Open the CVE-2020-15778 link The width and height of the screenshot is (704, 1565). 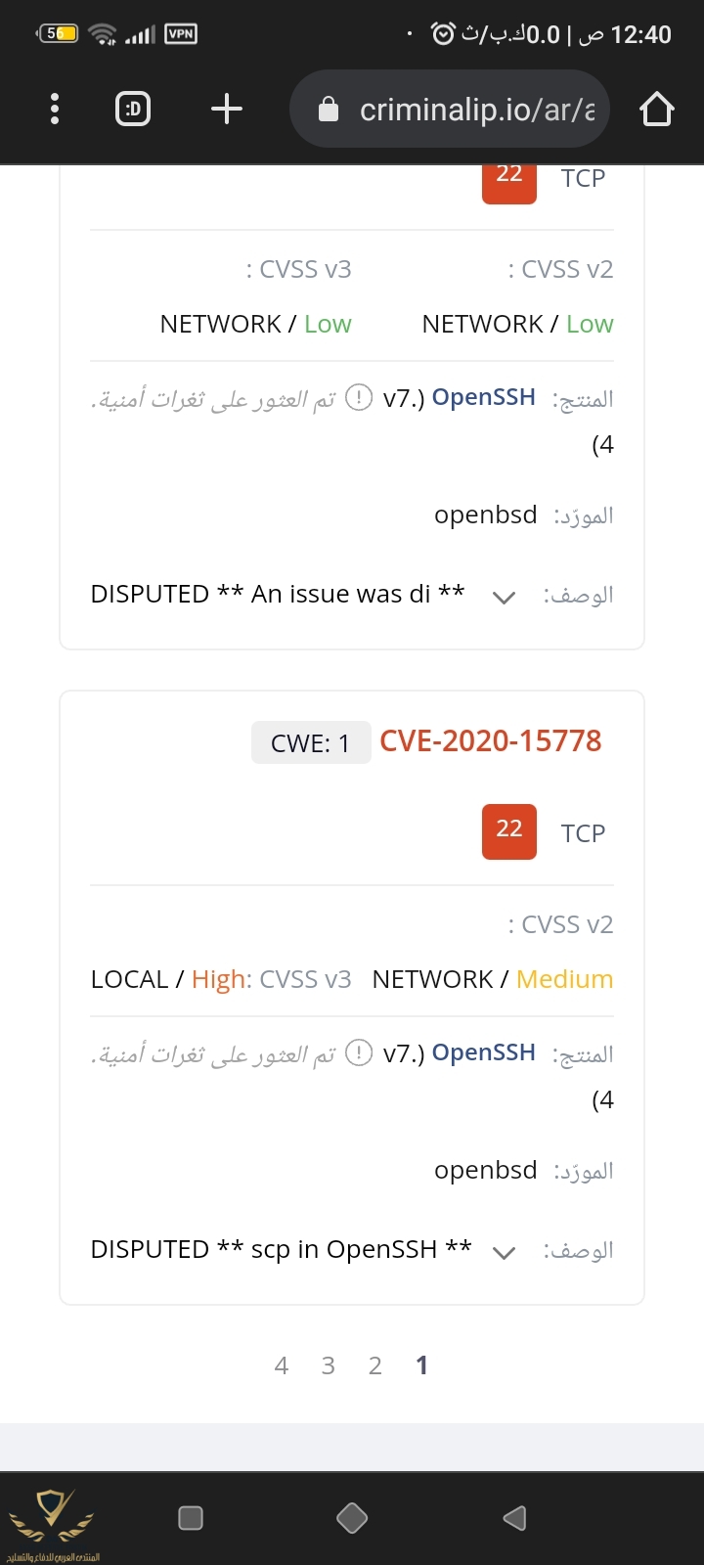[490, 741]
